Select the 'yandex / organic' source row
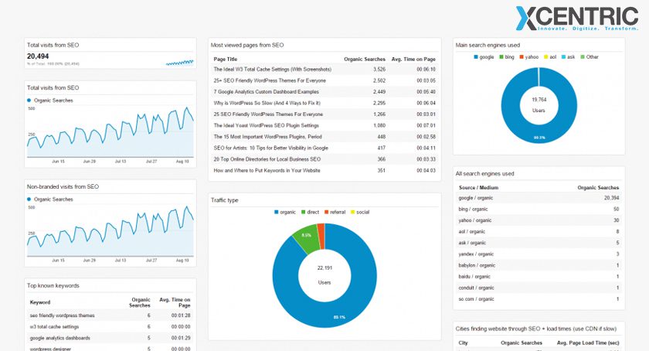Viewport: 649px width, 351px height. (475, 254)
